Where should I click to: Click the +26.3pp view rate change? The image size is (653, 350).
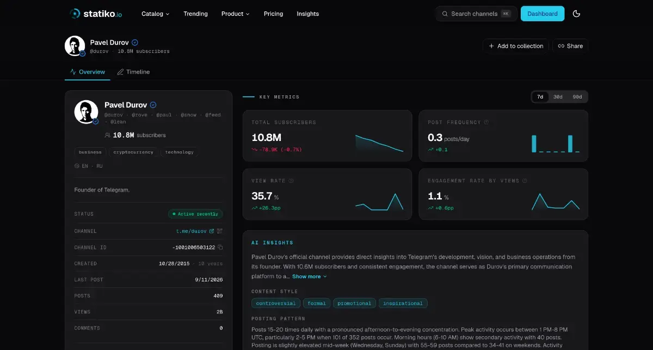[266, 208]
